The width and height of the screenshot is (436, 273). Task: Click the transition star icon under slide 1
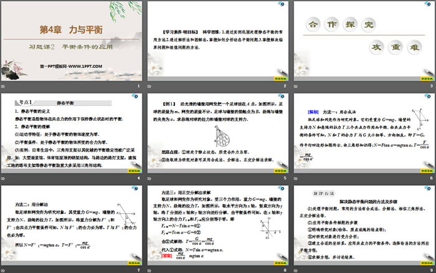[4, 87]
